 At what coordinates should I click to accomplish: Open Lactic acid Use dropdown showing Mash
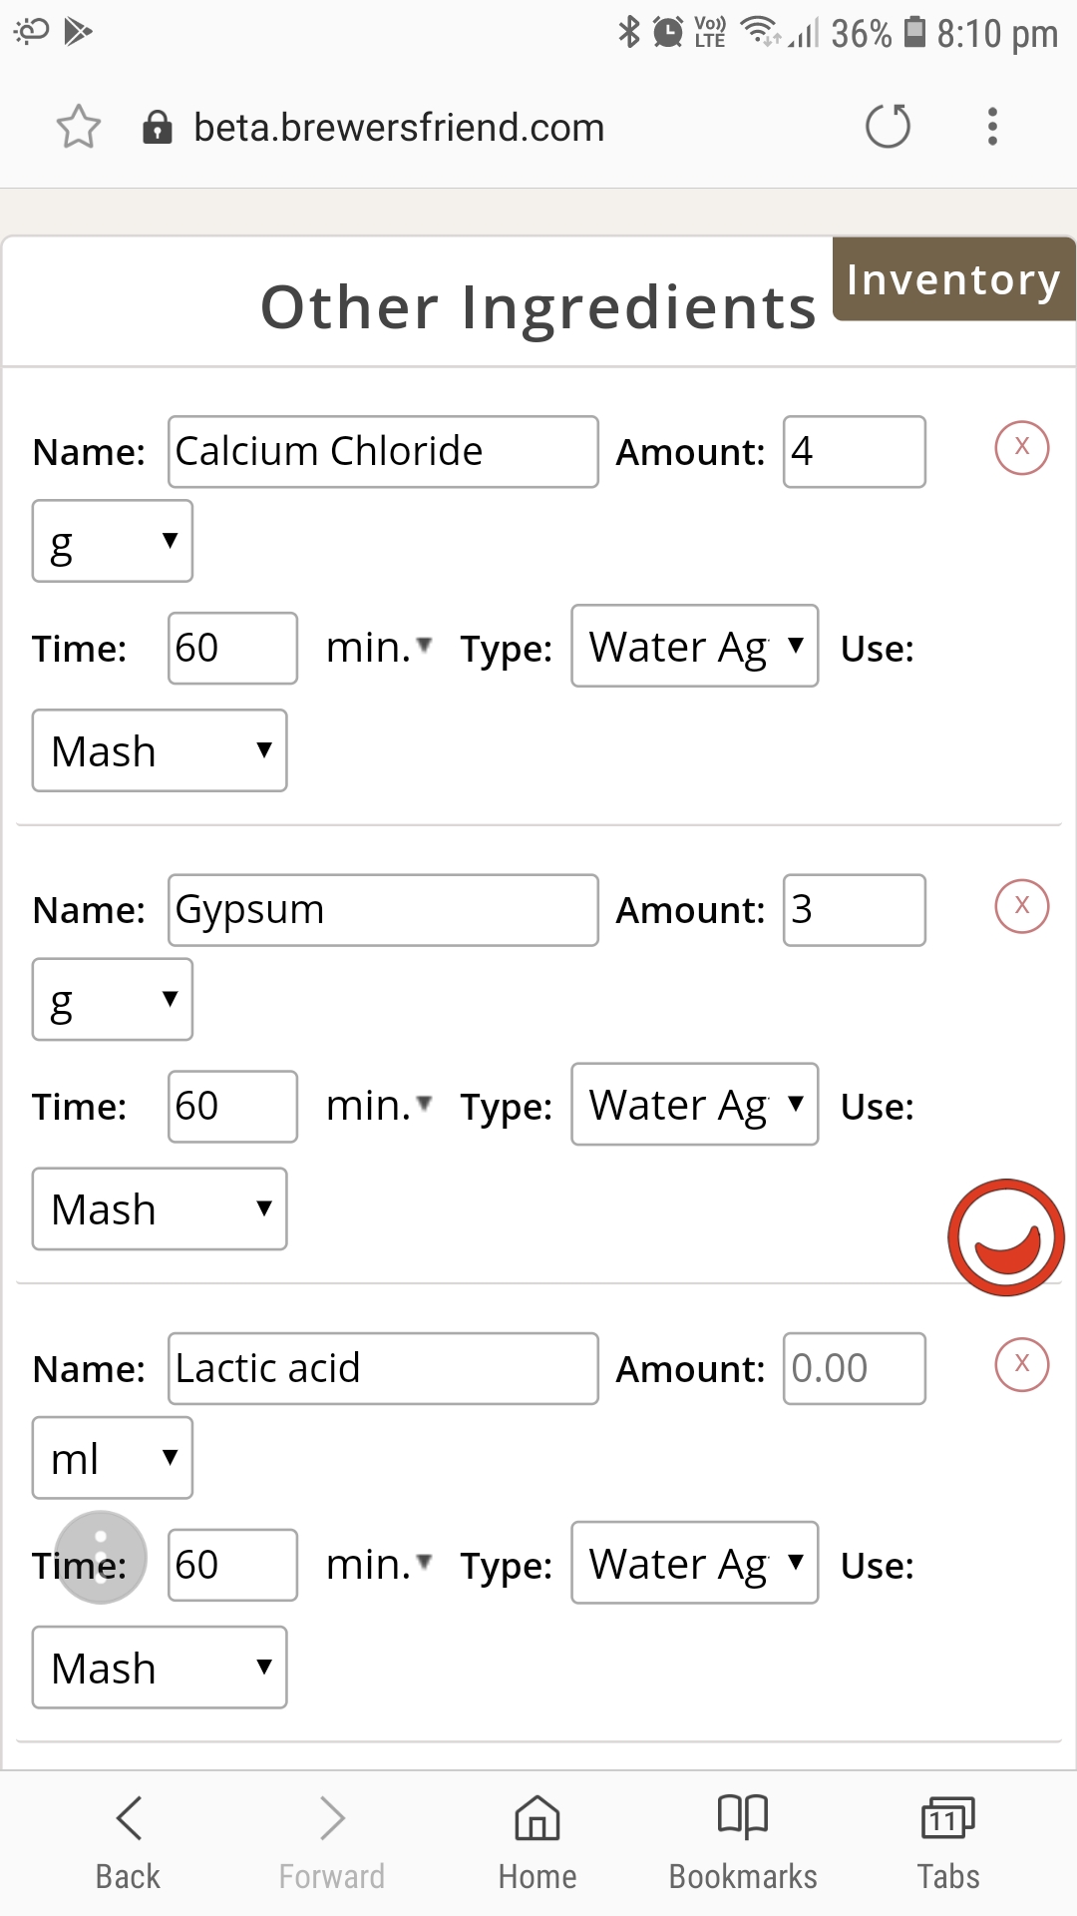[160, 1668]
